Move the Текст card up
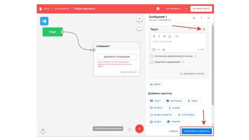This screenshot has width=249, height=140. point(190,30)
